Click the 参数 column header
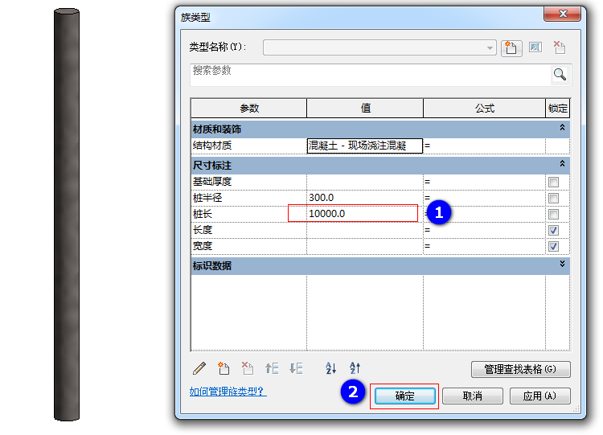Screen dimensions: 603x435 248,108
